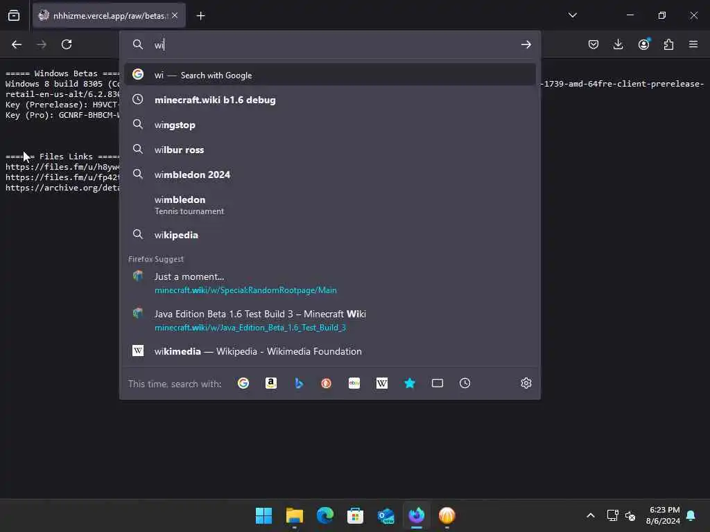
Task: Open the Firefox account menu
Action: [x=643, y=44]
